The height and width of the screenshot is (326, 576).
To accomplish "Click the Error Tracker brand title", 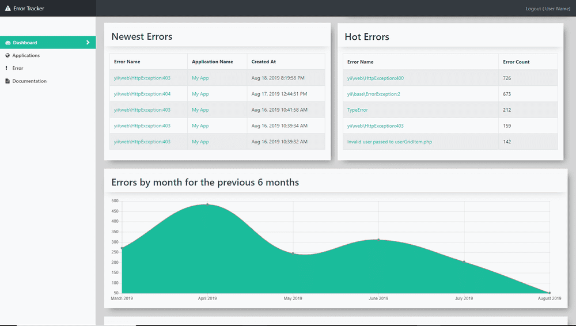I will coord(29,8).
